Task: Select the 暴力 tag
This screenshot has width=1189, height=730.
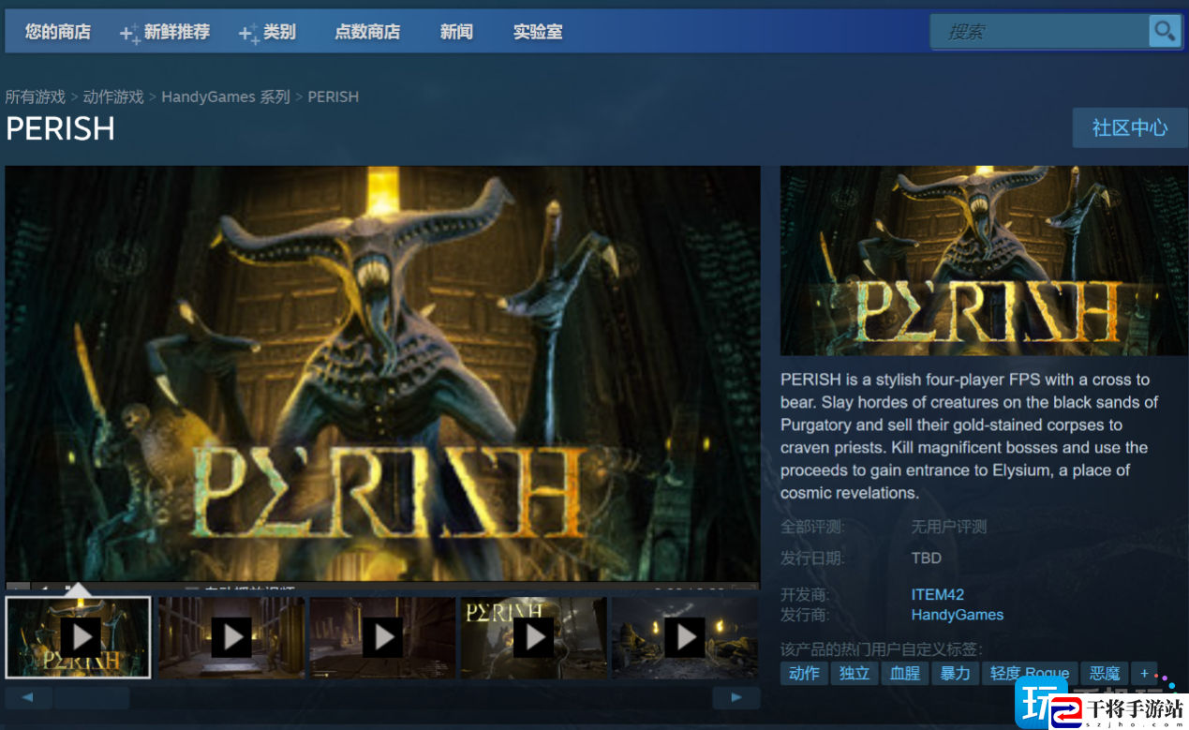Action: (956, 673)
